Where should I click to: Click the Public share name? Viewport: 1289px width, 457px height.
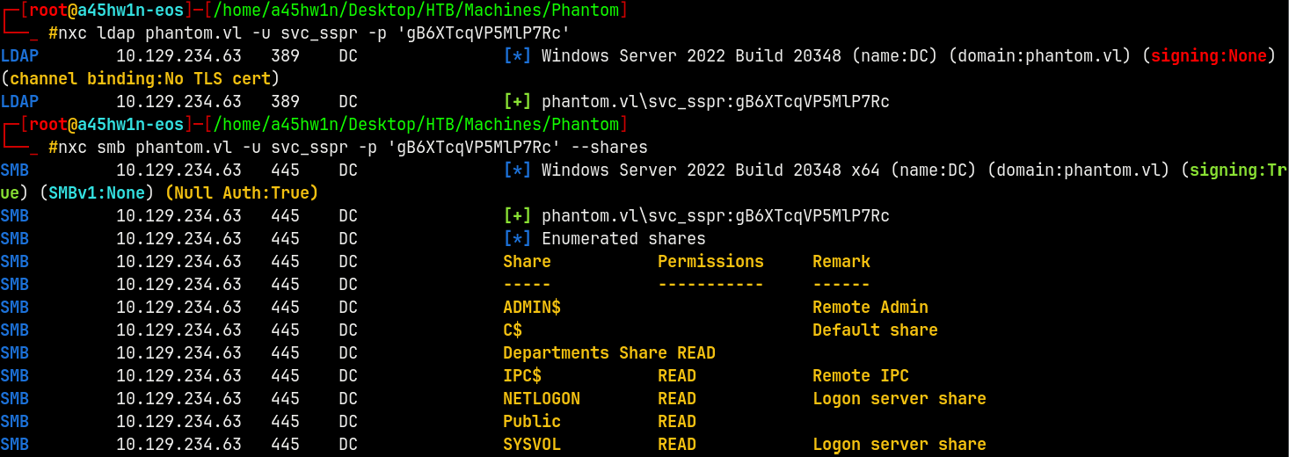coord(531,421)
